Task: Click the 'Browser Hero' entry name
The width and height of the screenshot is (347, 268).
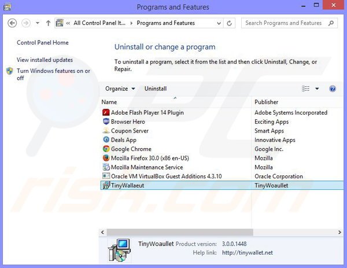Action: [x=128, y=122]
